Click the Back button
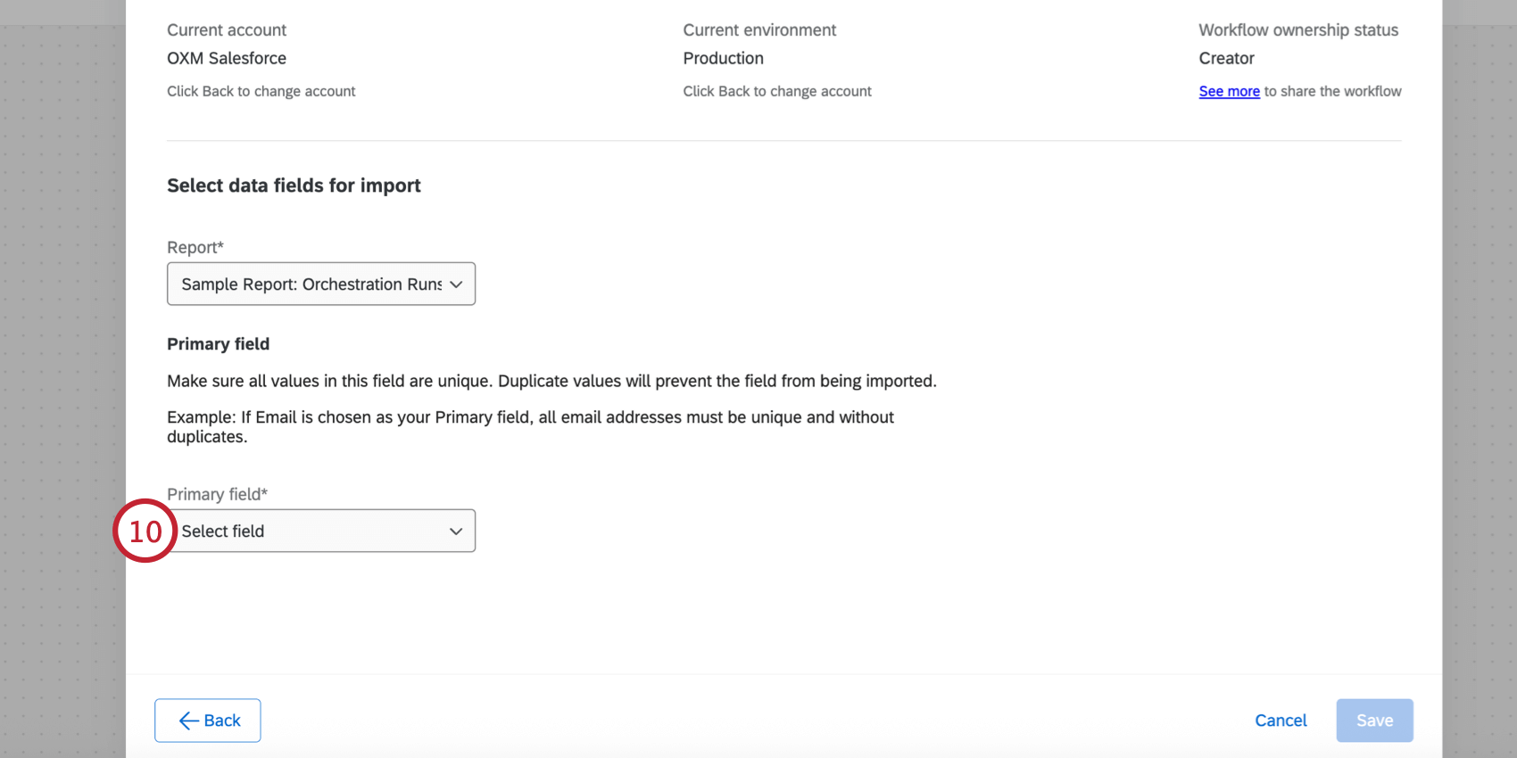1517x758 pixels. click(208, 721)
